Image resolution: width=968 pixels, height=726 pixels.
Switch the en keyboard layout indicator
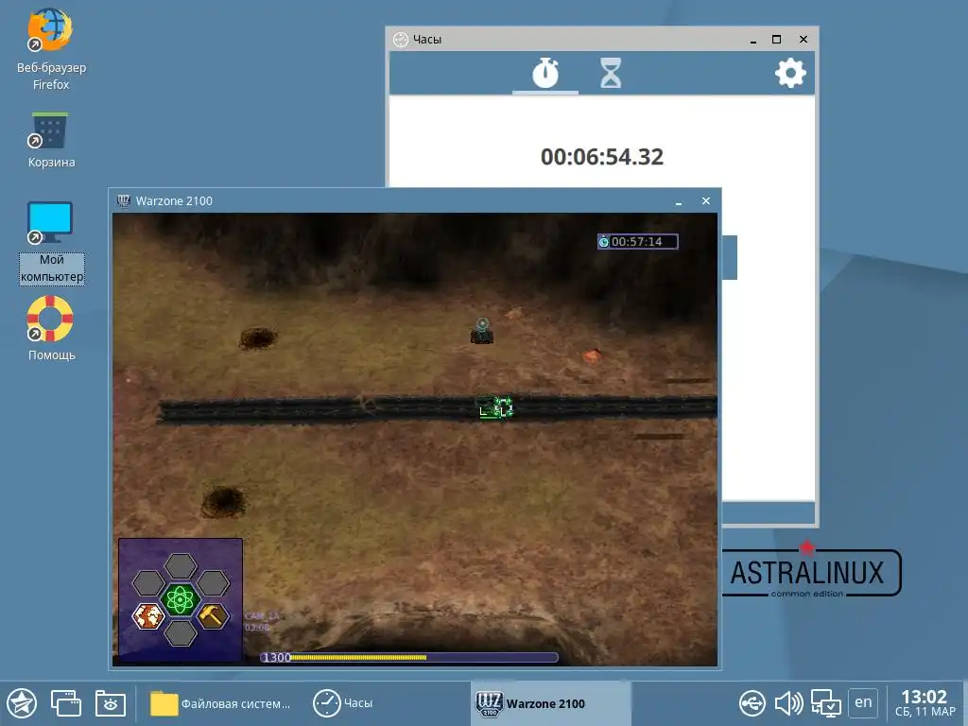(863, 702)
